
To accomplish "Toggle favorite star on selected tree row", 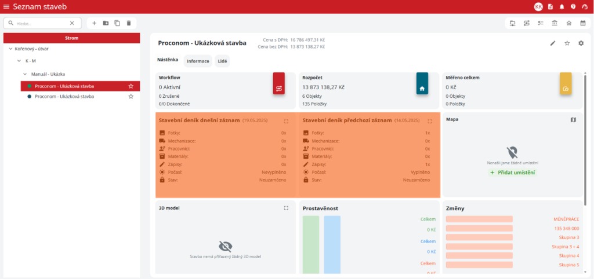I will 131,86.
